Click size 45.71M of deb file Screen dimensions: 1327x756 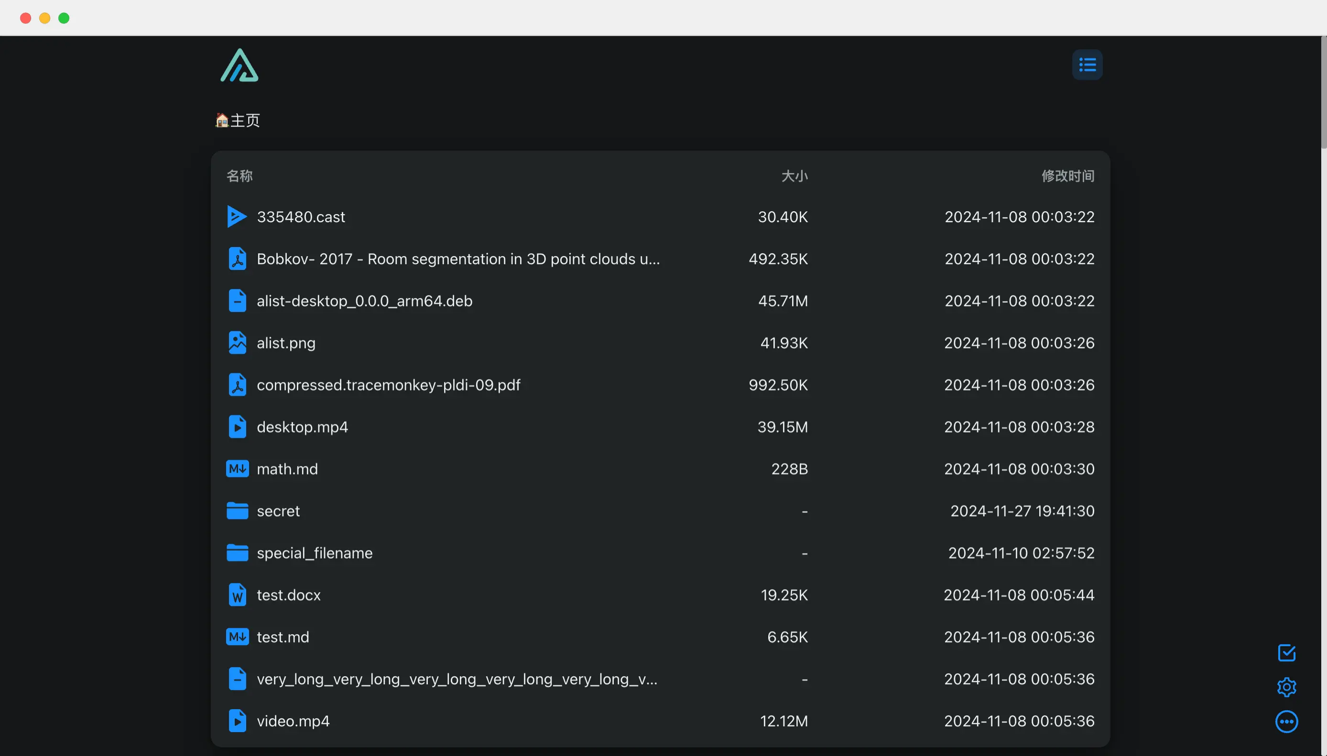click(x=783, y=301)
